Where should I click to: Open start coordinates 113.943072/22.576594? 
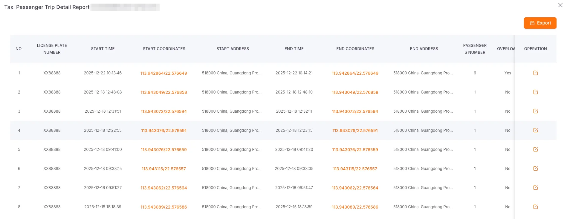click(x=164, y=111)
